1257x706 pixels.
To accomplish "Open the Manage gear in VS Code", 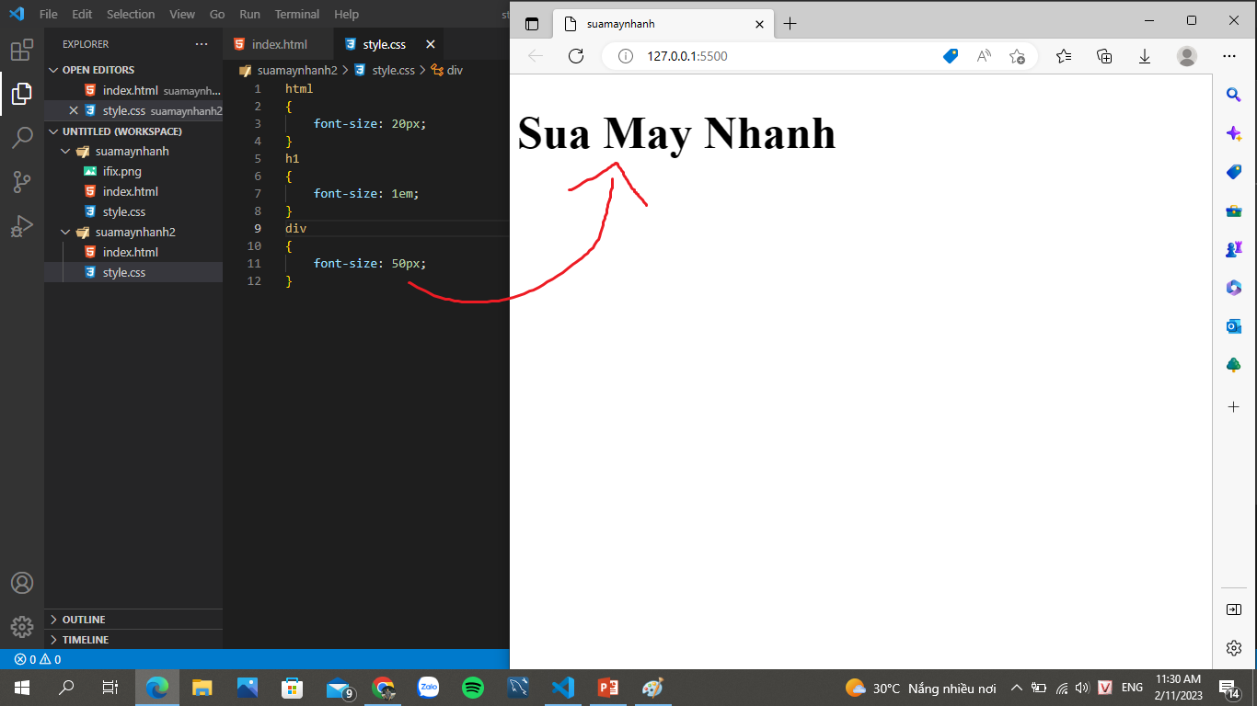I will [x=22, y=627].
